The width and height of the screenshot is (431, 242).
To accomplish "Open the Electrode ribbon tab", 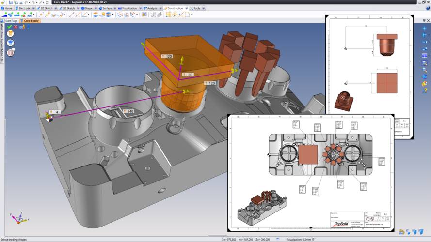I will [x=24, y=8].
